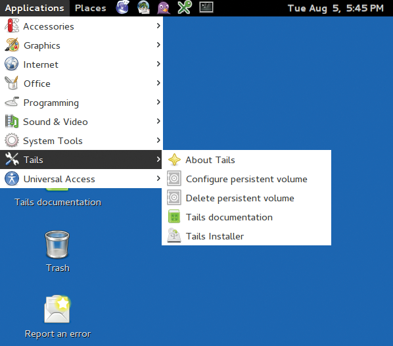
Task: Choose Delete persistent volume
Action: 246,198
